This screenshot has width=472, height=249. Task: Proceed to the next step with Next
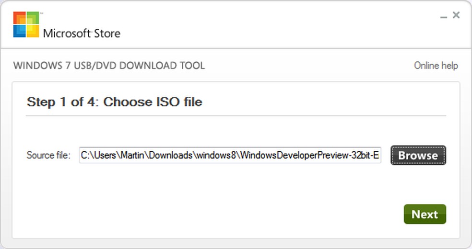point(425,214)
